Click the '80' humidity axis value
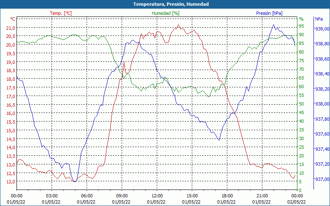 point(302,52)
